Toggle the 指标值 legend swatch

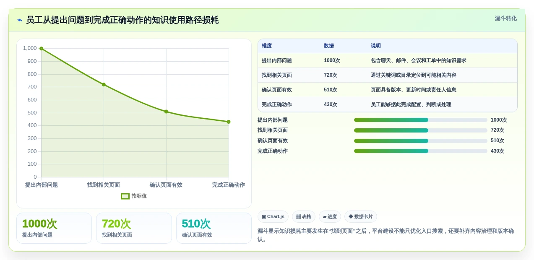click(125, 196)
